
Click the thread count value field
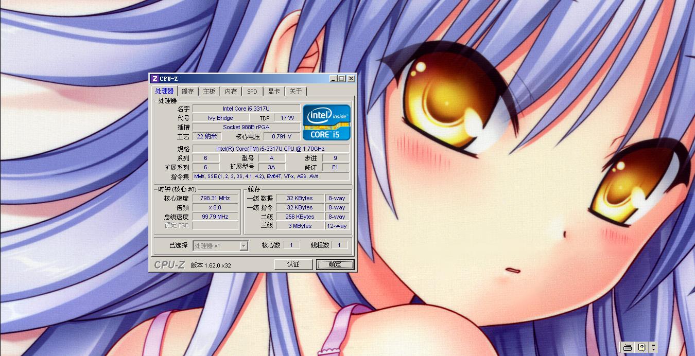coord(340,245)
